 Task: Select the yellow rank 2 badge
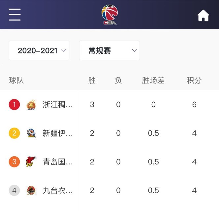(x=14, y=133)
